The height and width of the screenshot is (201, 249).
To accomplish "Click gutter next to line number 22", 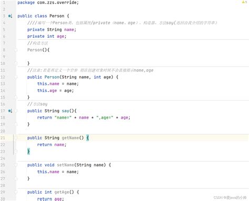I will [10, 145].
